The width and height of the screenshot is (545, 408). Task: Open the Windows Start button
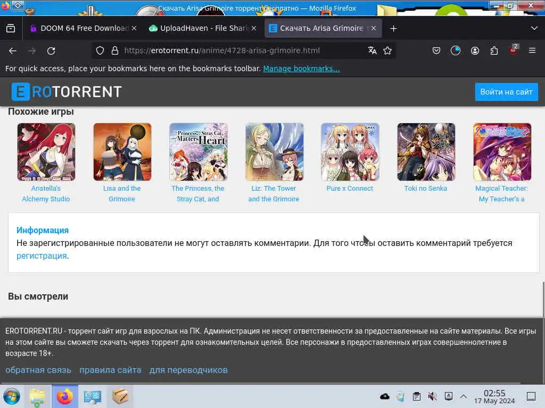coord(12,396)
